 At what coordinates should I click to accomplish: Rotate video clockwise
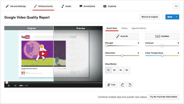pos(122,85)
